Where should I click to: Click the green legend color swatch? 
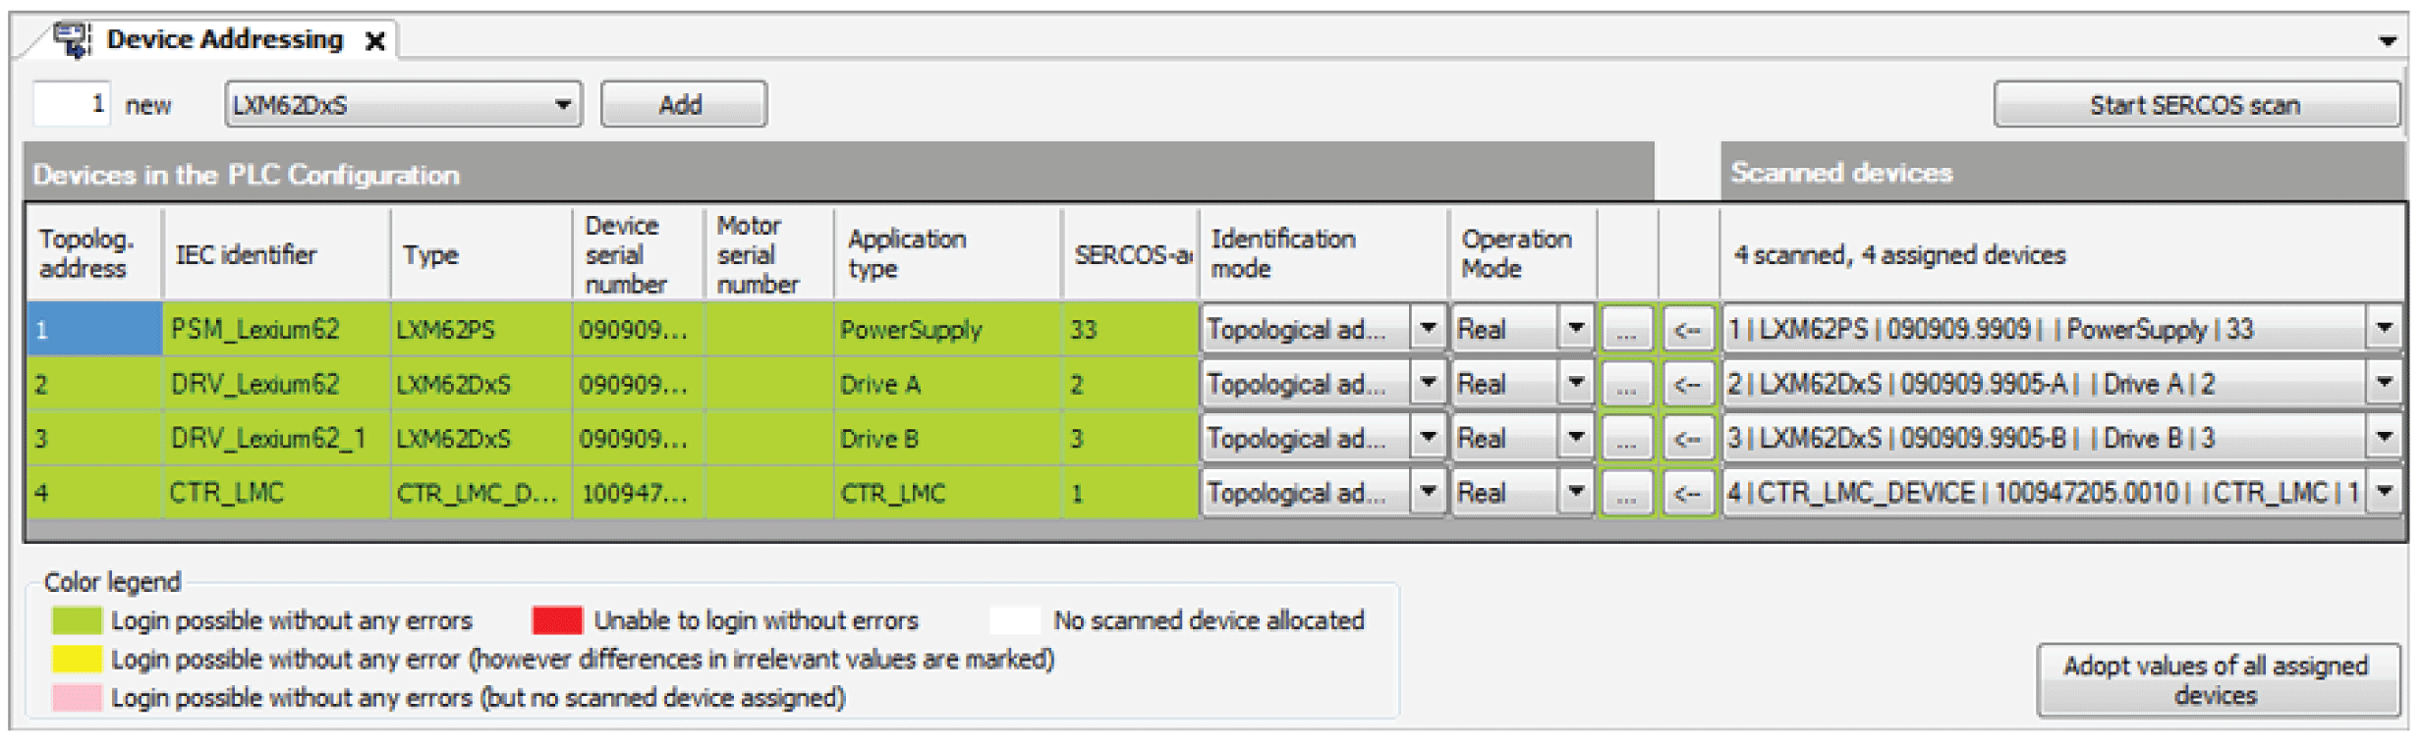pyautogui.click(x=77, y=620)
